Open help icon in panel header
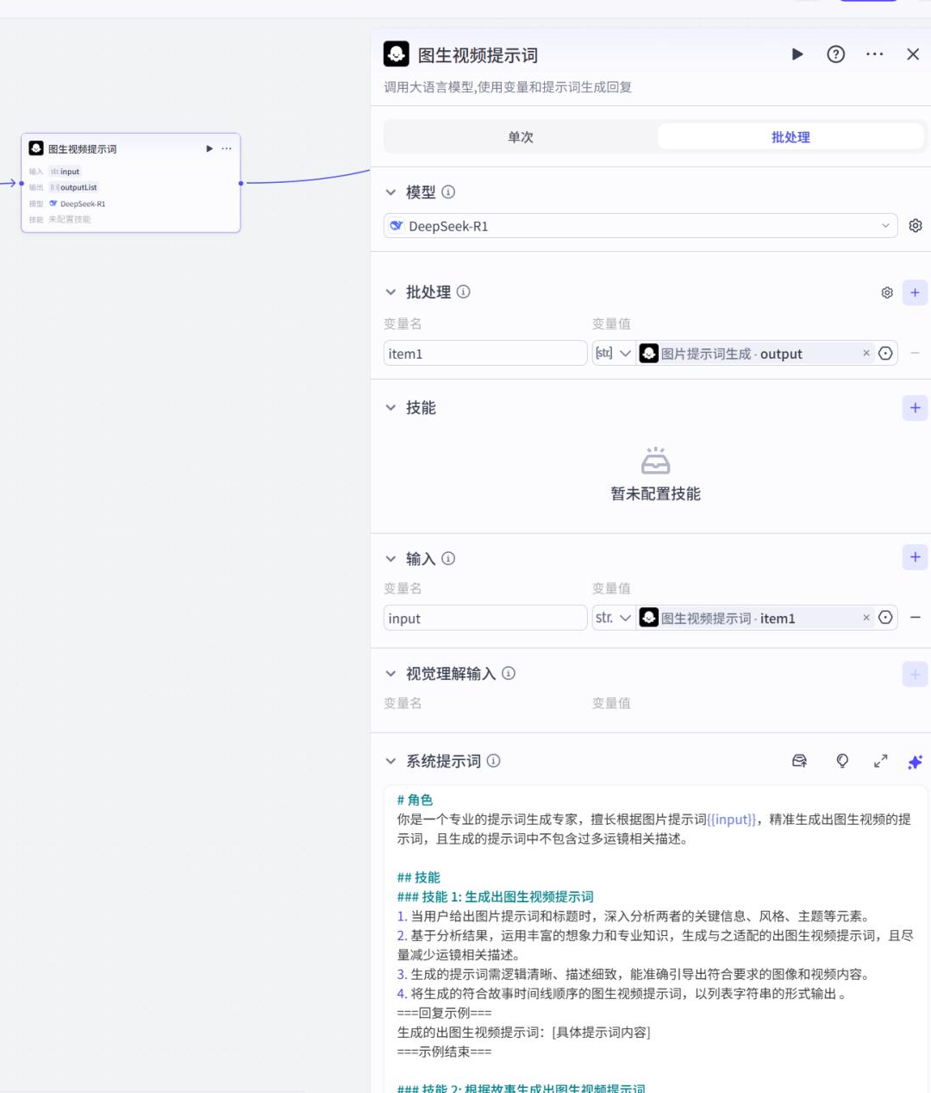Image resolution: width=931 pixels, height=1093 pixels. click(835, 54)
